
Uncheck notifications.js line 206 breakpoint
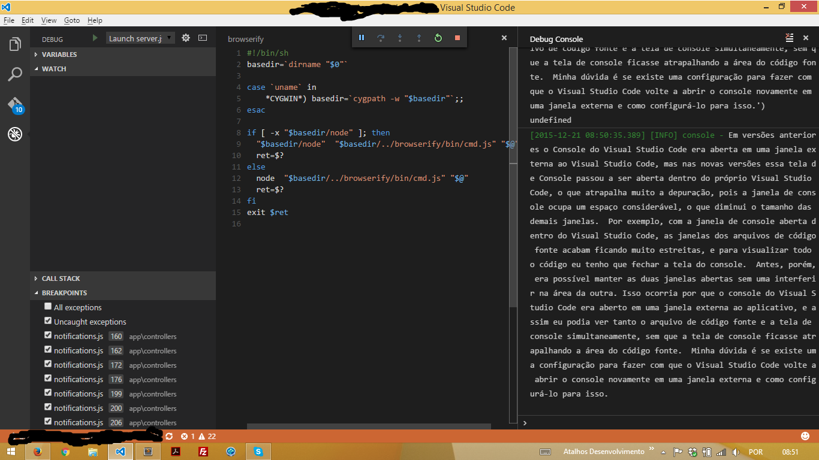pyautogui.click(x=48, y=422)
